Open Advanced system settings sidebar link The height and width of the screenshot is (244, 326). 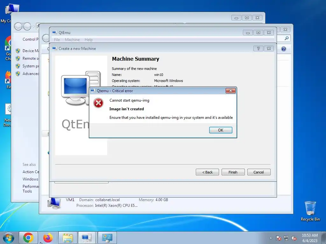[x=30, y=74]
